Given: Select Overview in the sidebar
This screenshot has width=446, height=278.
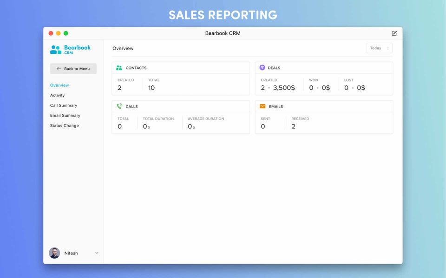Looking at the screenshot, I should pos(59,85).
